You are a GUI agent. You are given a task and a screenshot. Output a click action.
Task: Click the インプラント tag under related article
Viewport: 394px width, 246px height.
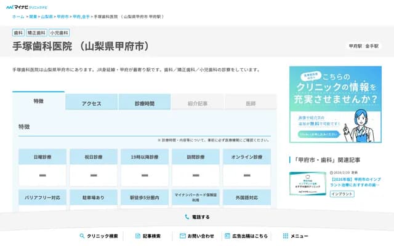(x=342, y=194)
